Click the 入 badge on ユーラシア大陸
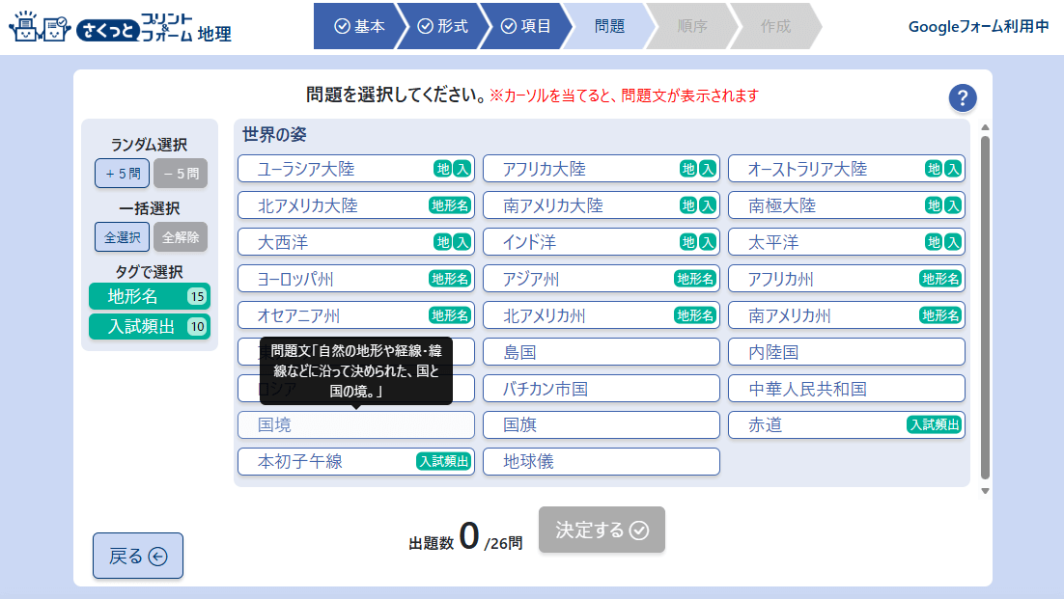The width and height of the screenshot is (1064, 599). coord(462,169)
